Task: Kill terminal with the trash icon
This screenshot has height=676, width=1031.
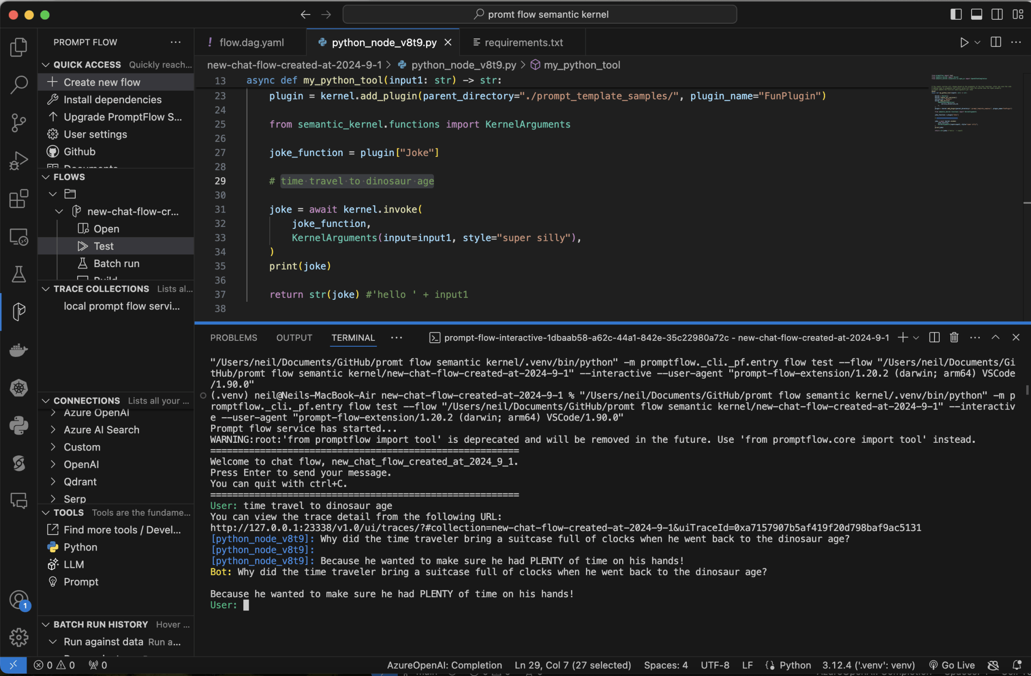Action: click(954, 338)
